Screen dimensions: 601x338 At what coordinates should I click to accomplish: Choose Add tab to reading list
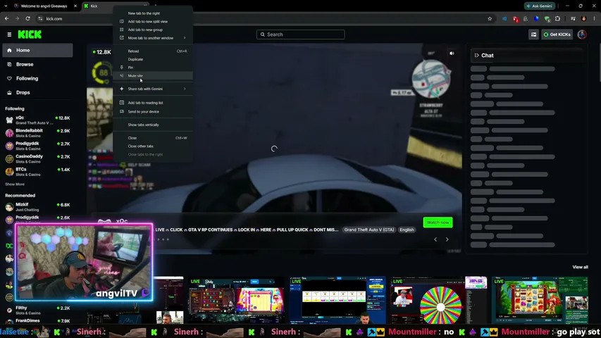[153, 103]
